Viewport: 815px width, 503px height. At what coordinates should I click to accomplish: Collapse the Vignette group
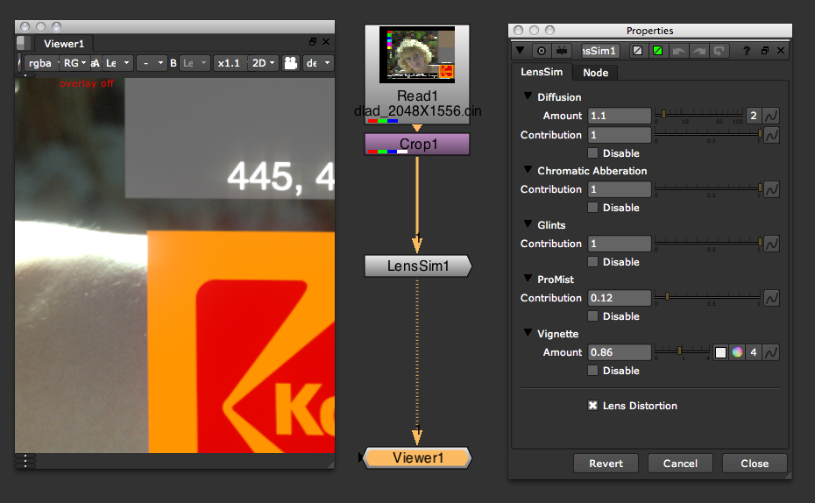coord(528,333)
